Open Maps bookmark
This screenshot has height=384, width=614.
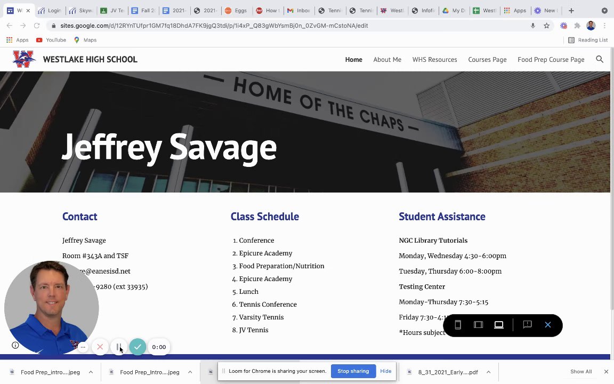point(85,40)
